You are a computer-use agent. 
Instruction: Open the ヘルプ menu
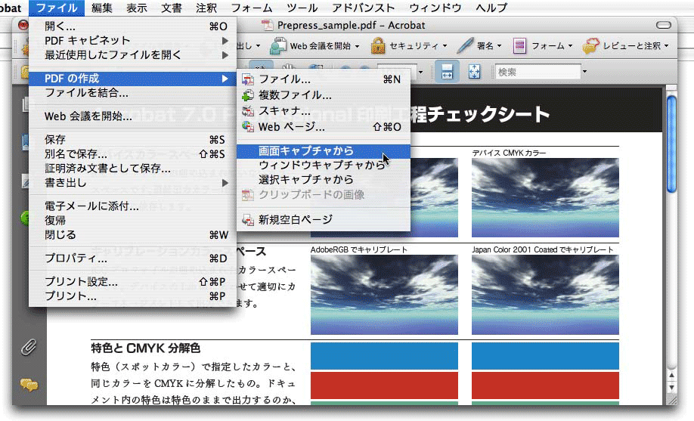pos(491,8)
